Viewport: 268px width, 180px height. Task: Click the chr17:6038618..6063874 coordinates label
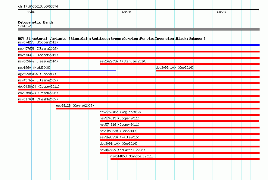click(38, 6)
